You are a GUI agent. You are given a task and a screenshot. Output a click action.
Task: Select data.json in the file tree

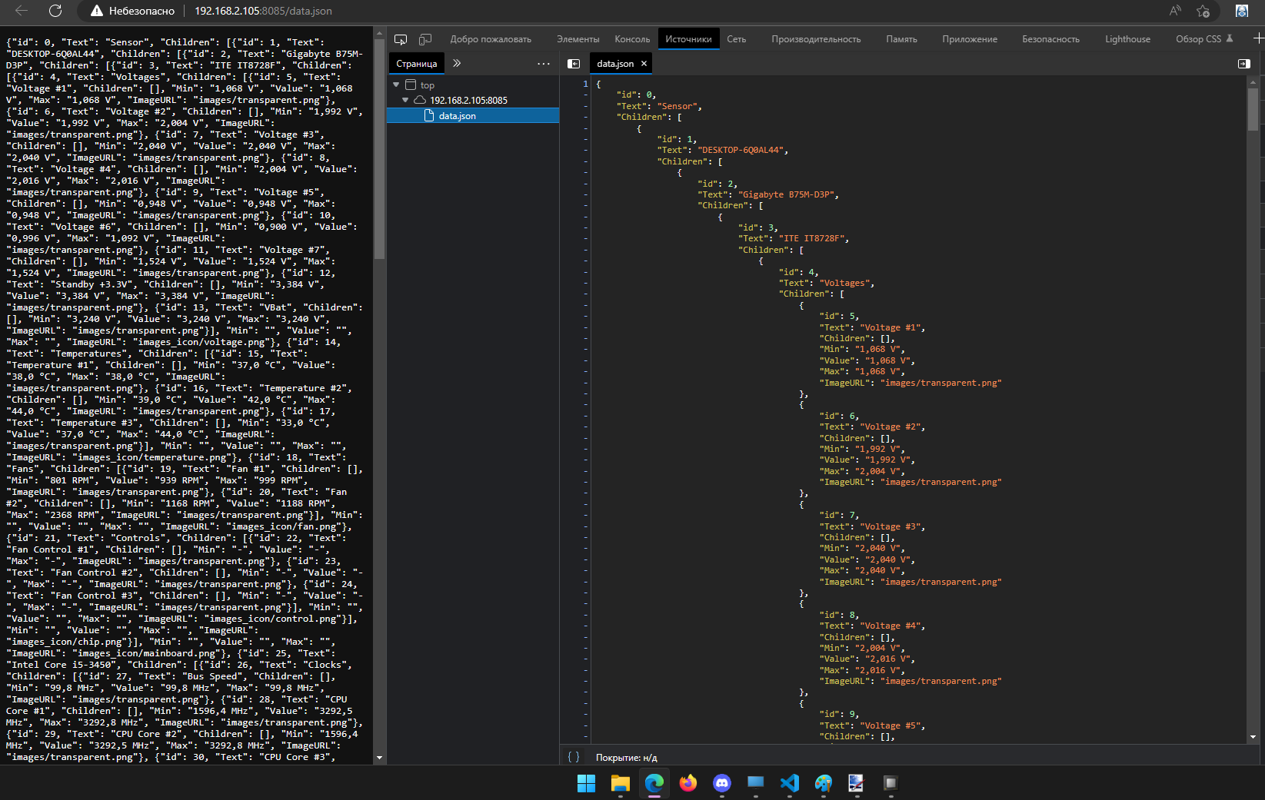click(457, 116)
